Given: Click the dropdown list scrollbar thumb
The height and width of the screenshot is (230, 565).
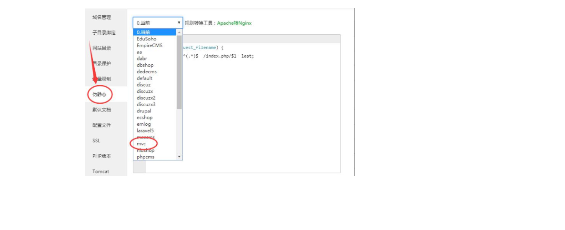Looking at the screenshot, I should click(x=180, y=72).
